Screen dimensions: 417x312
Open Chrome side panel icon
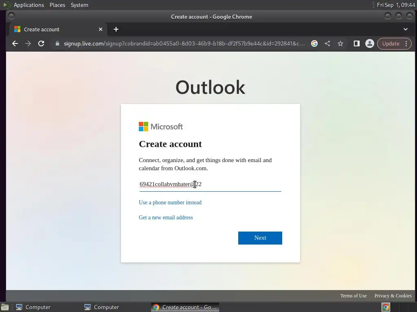357,43
